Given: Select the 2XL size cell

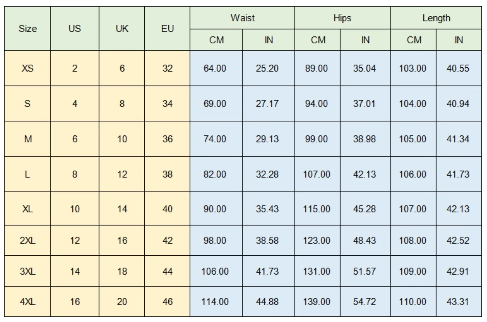Looking at the screenshot, I should pyautogui.click(x=28, y=240).
